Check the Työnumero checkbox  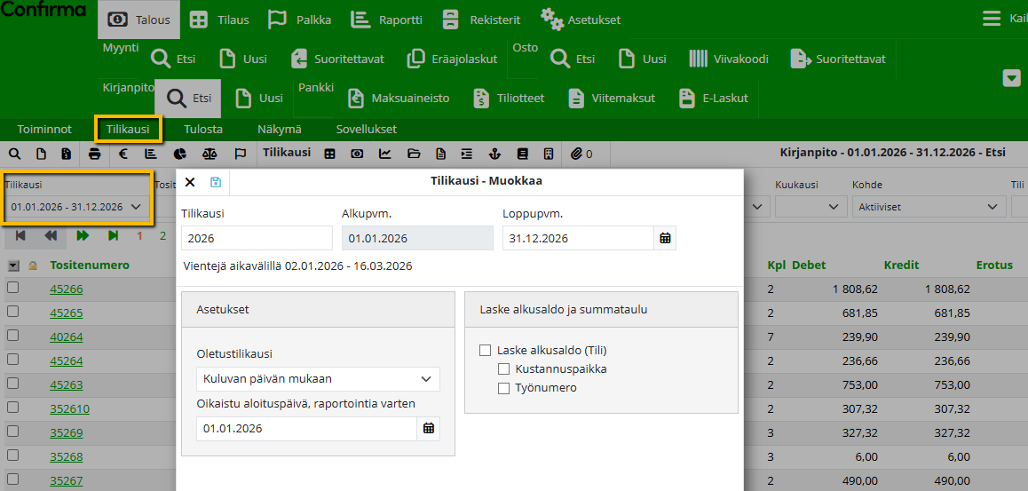504,388
